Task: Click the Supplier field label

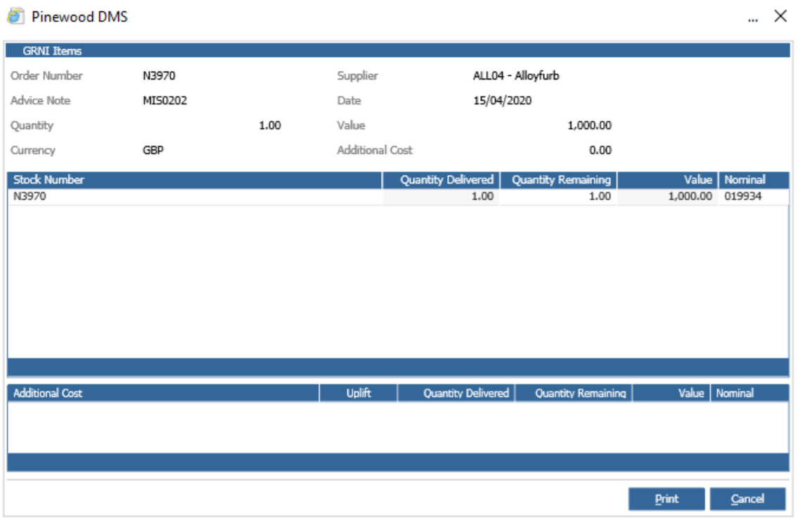Action: pyautogui.click(x=356, y=76)
